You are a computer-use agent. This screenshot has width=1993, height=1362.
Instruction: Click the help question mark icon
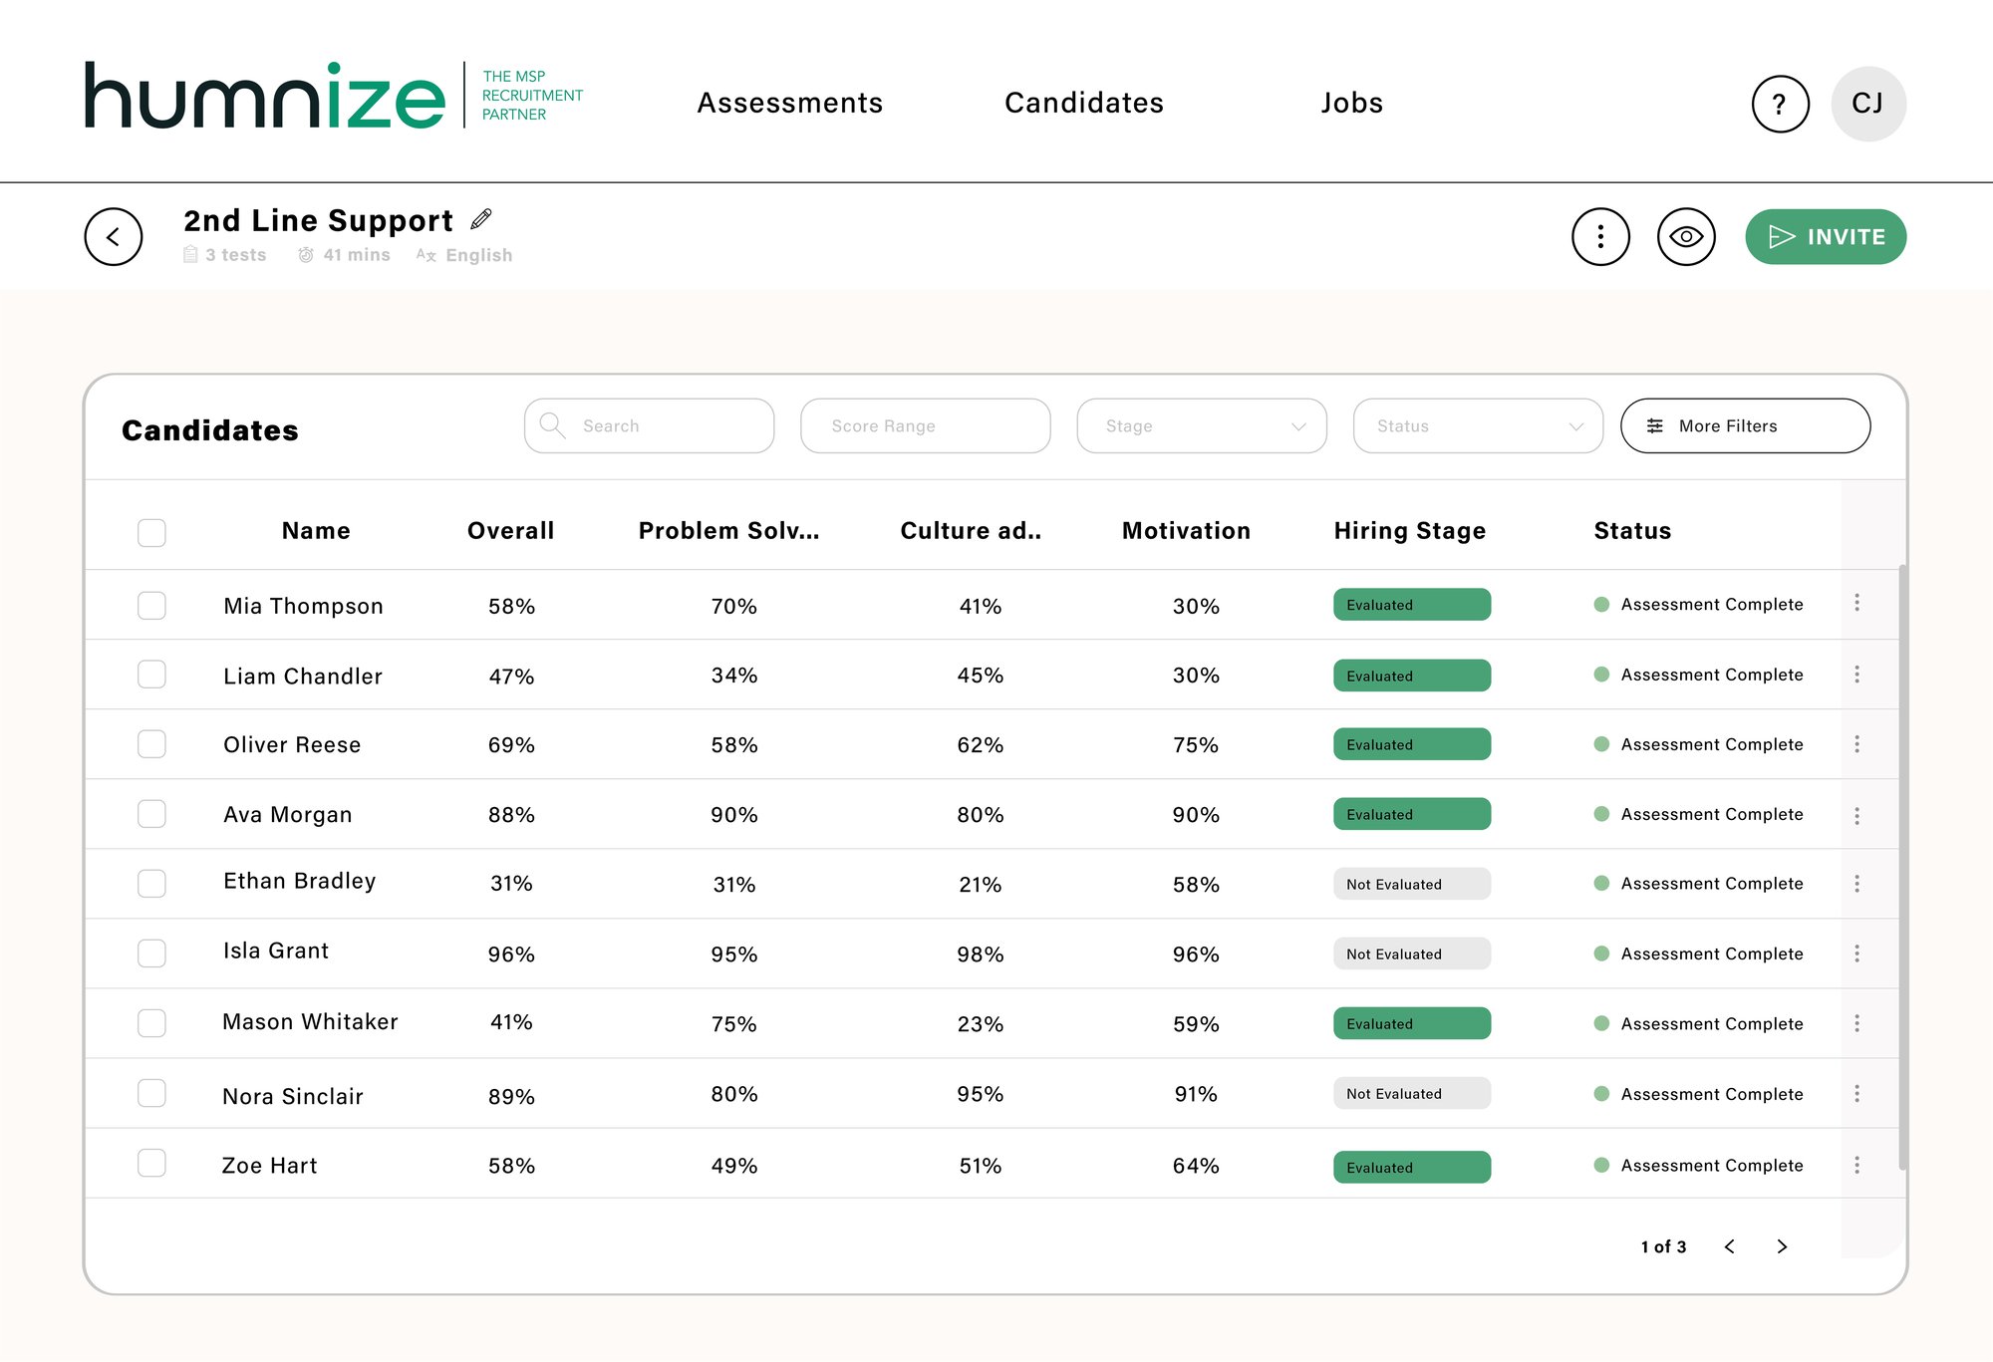[x=1777, y=103]
